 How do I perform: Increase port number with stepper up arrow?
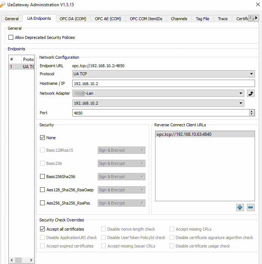pos(252,111)
